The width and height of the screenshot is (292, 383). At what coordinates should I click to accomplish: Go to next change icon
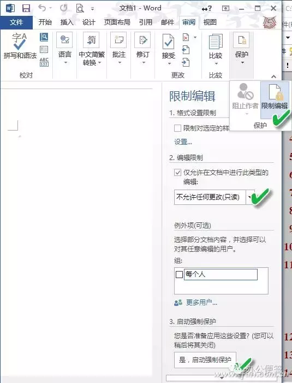(186, 62)
